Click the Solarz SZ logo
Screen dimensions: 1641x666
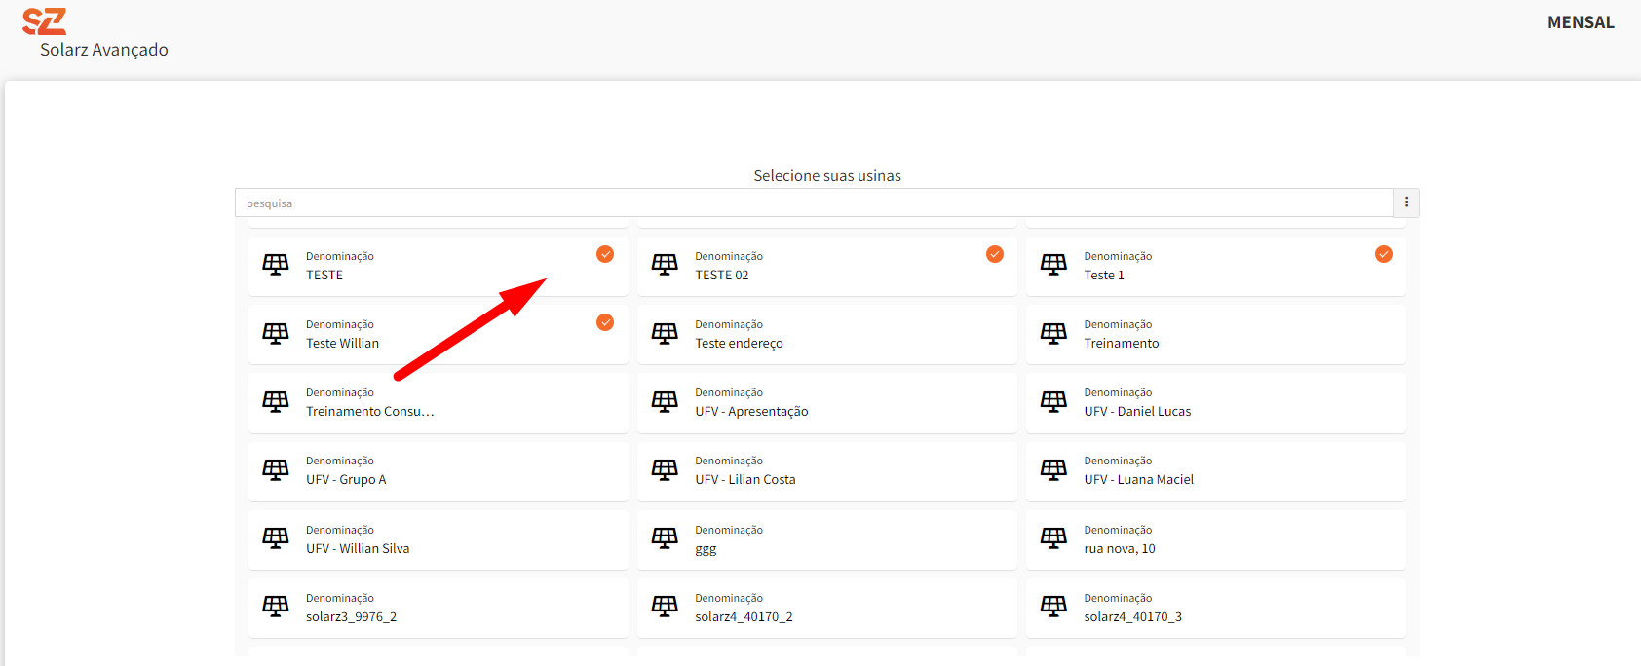tap(45, 21)
